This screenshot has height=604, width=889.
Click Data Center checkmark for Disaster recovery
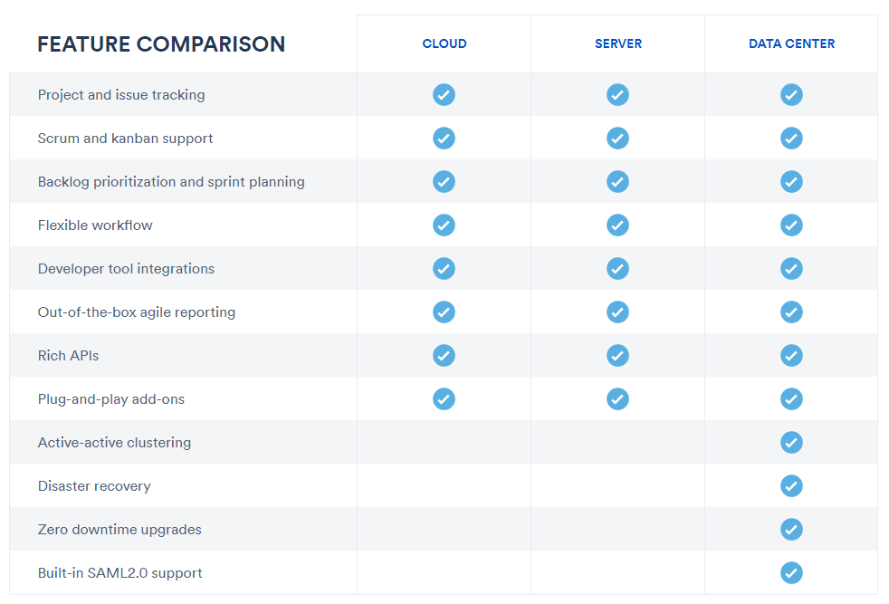(x=791, y=486)
